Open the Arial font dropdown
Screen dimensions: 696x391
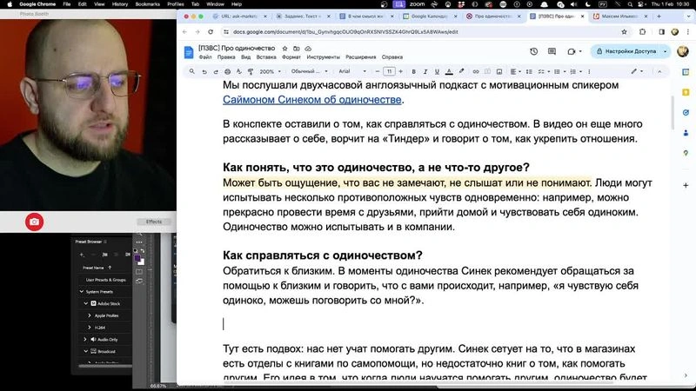point(352,71)
